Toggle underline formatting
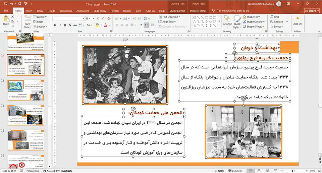Screen dimensions: 322x173 (65, 25)
